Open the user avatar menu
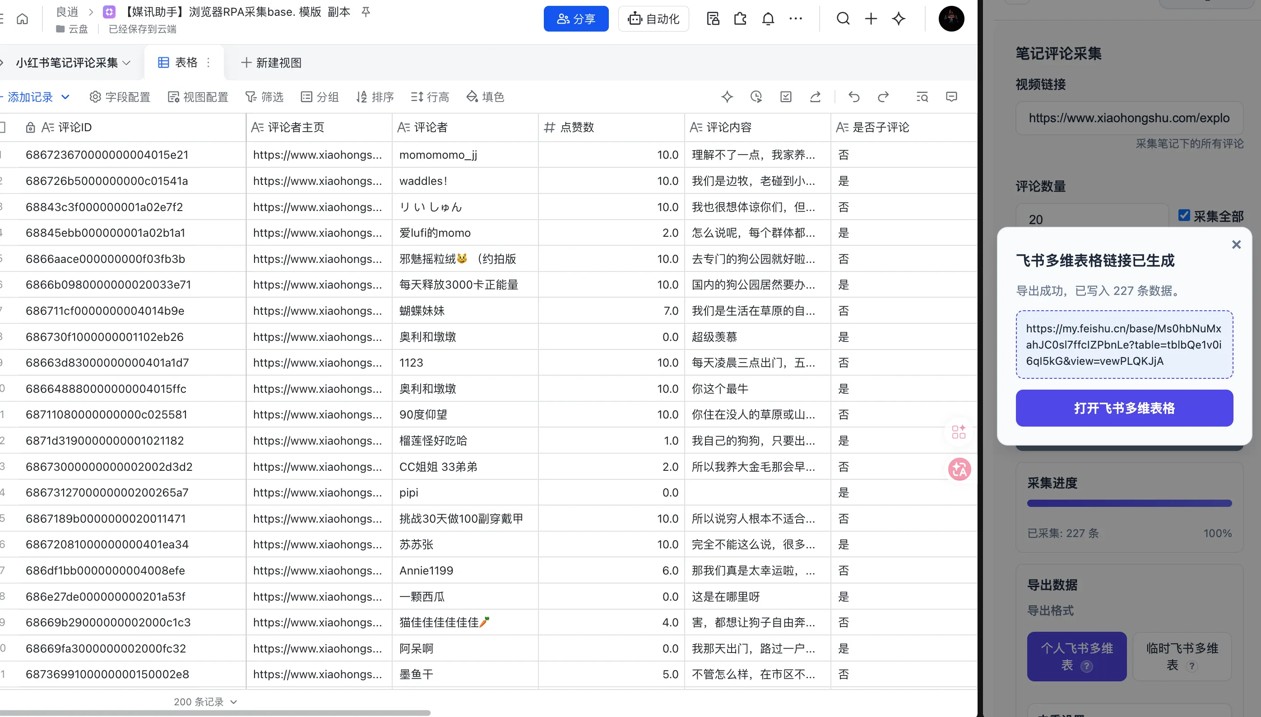The height and width of the screenshot is (717, 1261). 951,18
